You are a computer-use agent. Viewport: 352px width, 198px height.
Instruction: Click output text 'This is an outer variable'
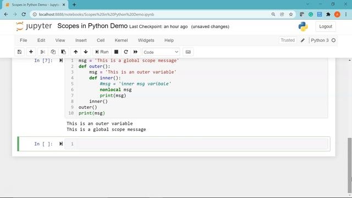(100, 123)
